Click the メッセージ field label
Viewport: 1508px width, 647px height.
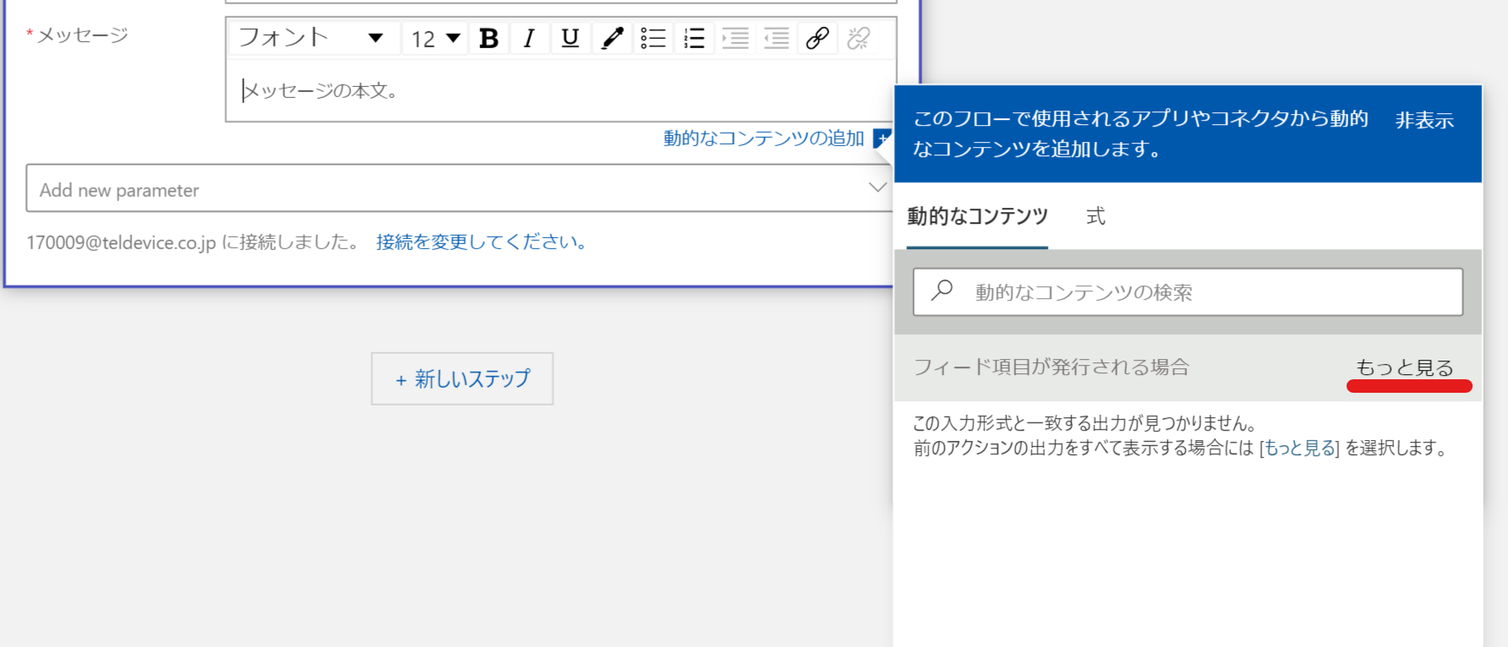click(x=83, y=35)
